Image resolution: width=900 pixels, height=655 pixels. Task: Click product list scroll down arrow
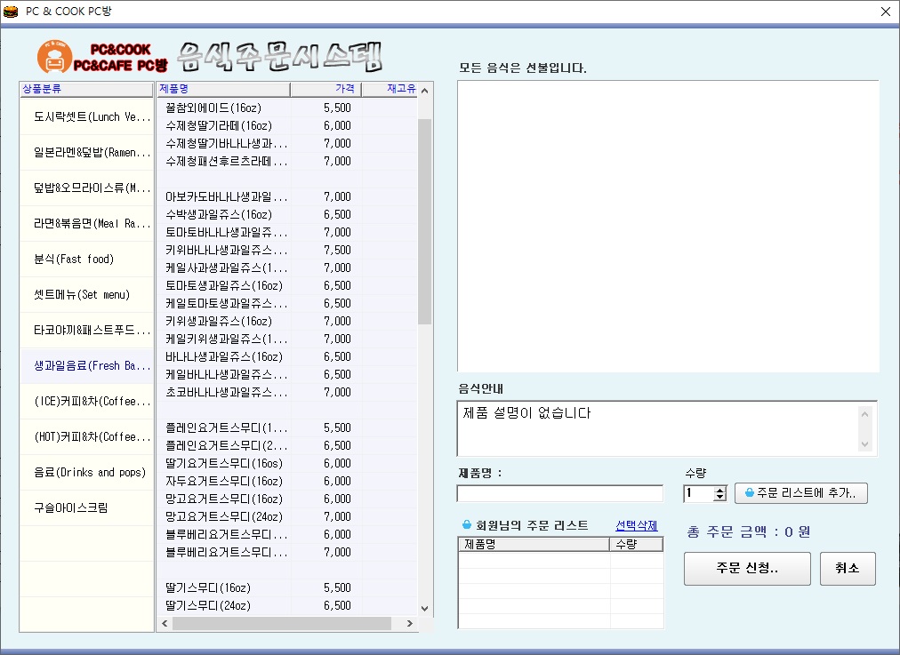(425, 609)
